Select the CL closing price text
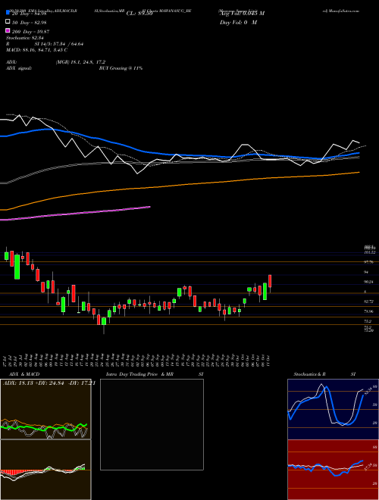The image size is (379, 500). tap(139, 14)
